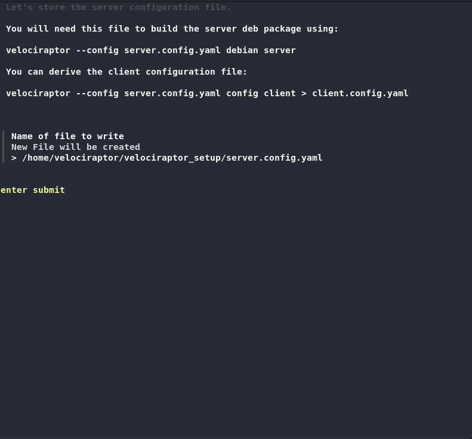Click the vertical bar left of the prompt

(4, 147)
